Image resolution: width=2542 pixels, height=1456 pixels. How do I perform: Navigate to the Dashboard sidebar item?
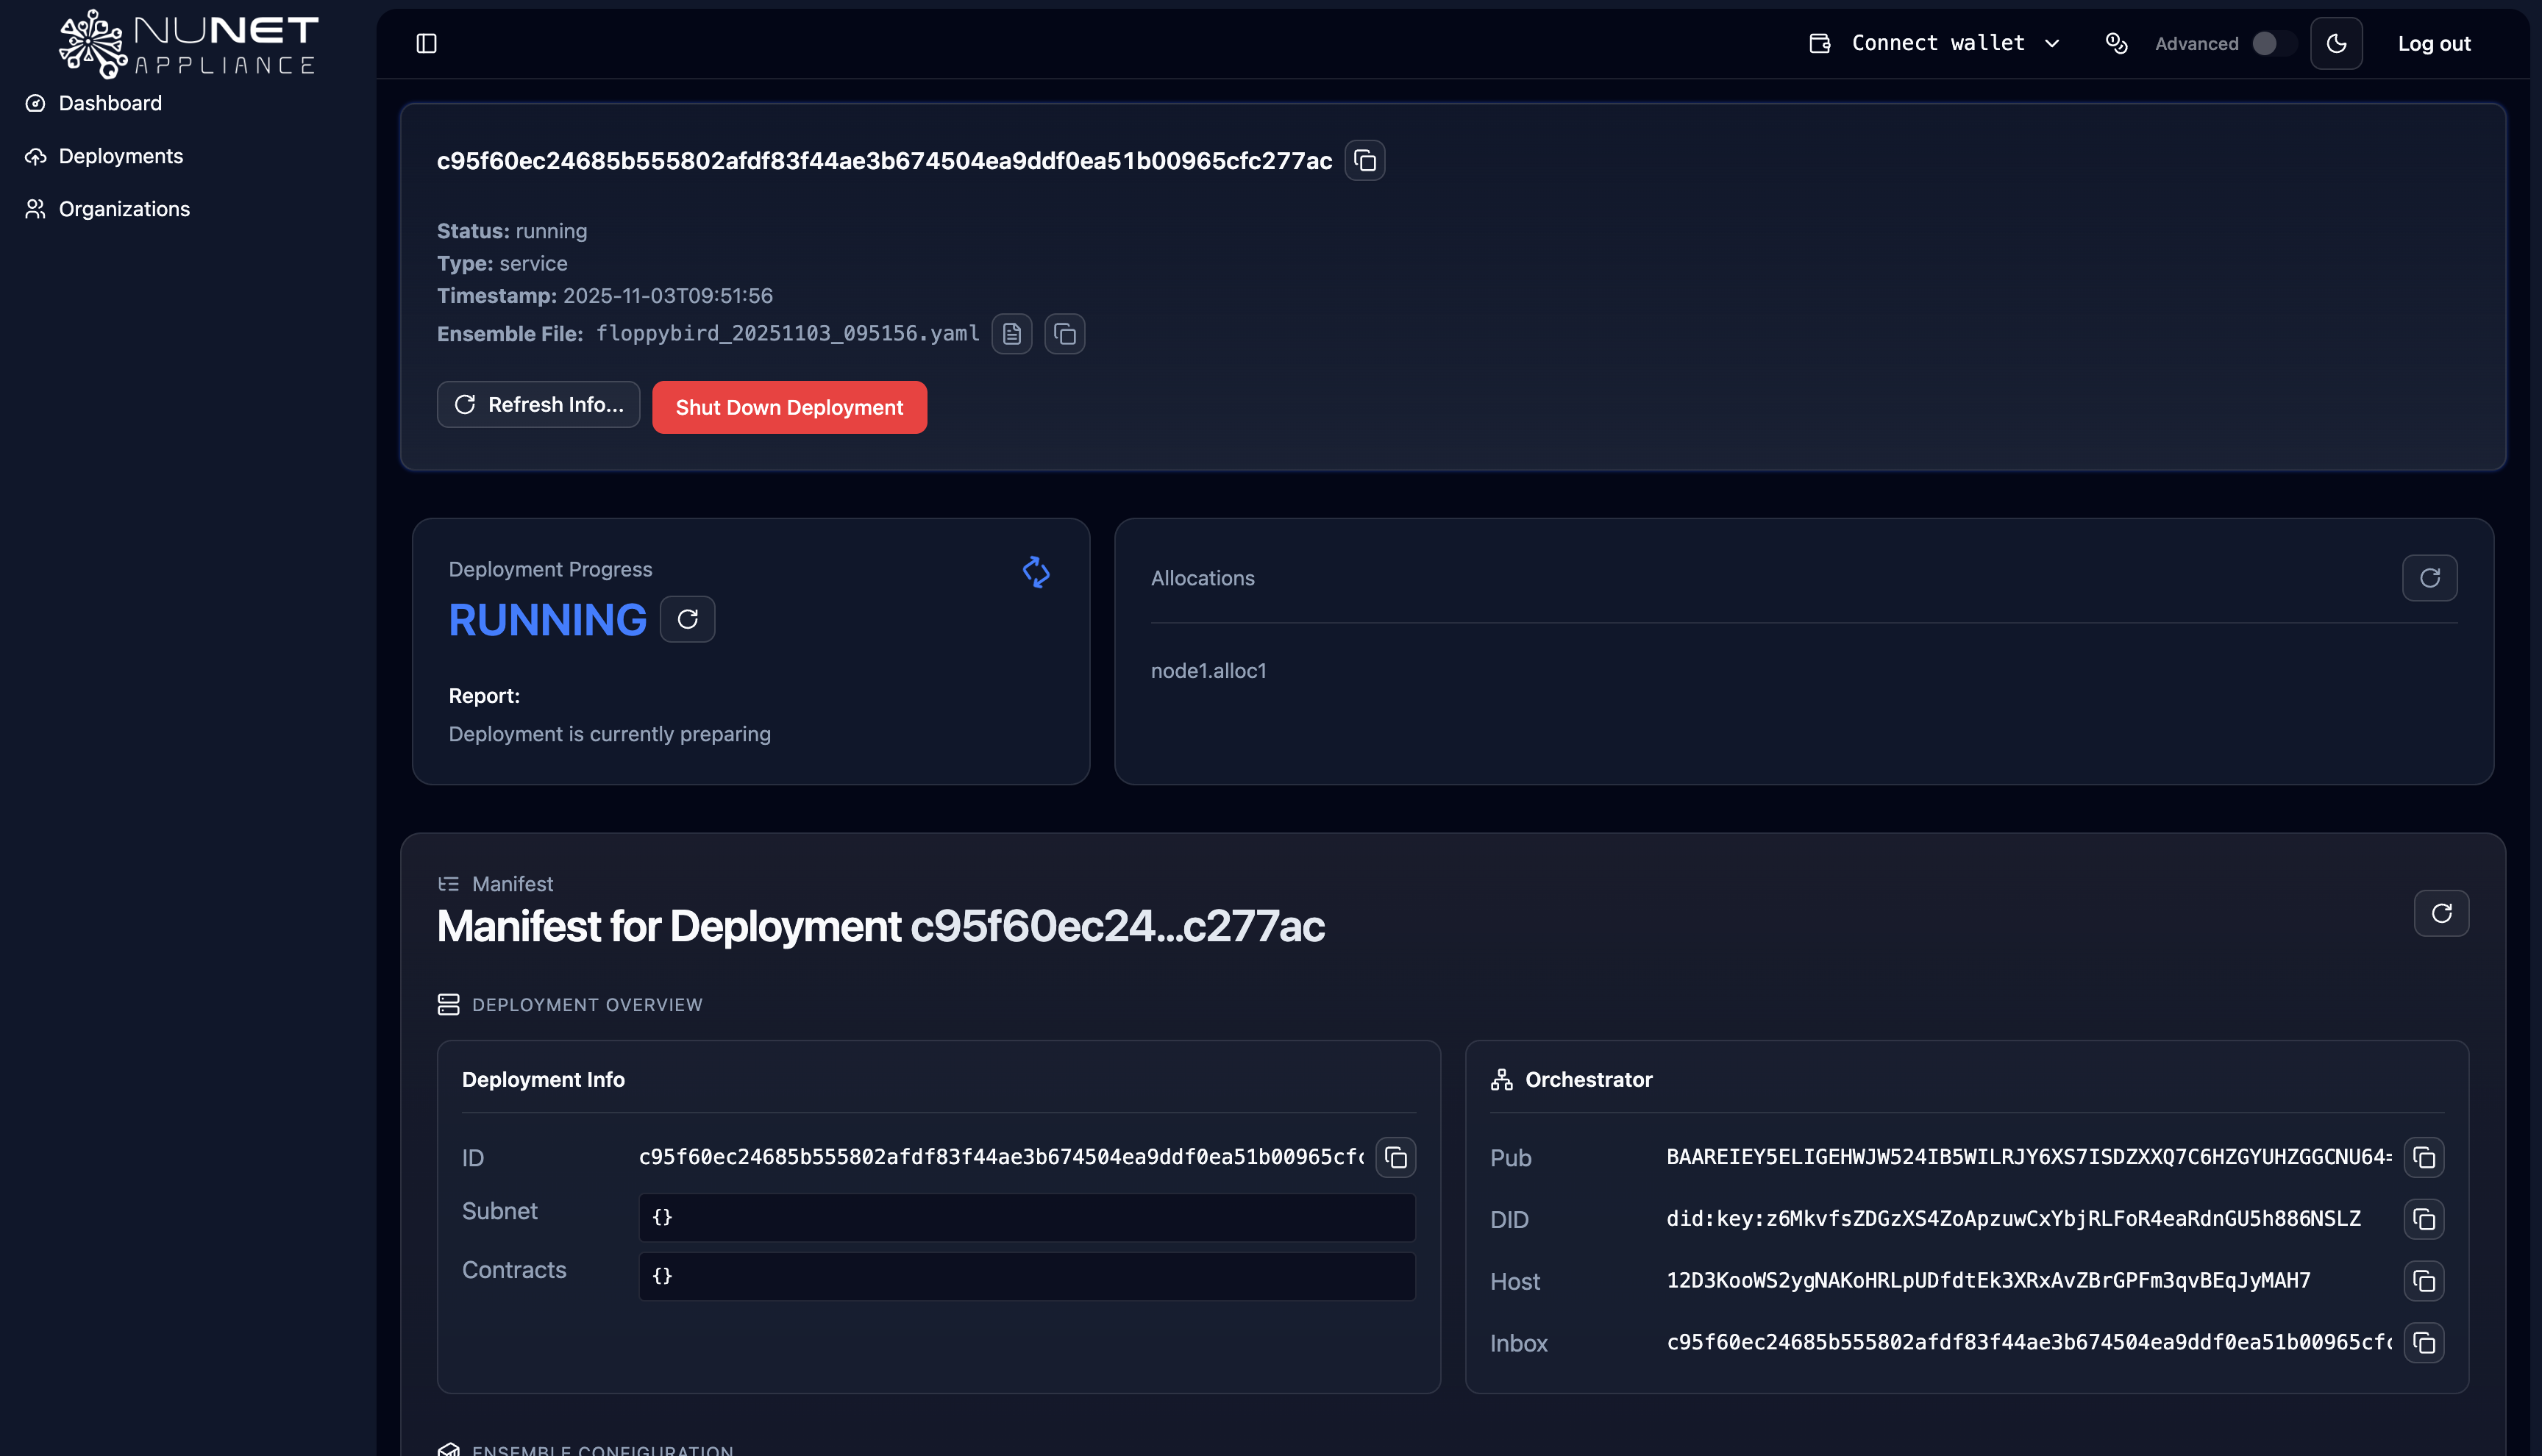click(110, 103)
